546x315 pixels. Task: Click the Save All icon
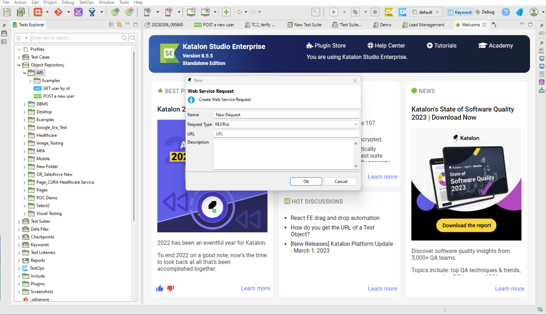21,12
